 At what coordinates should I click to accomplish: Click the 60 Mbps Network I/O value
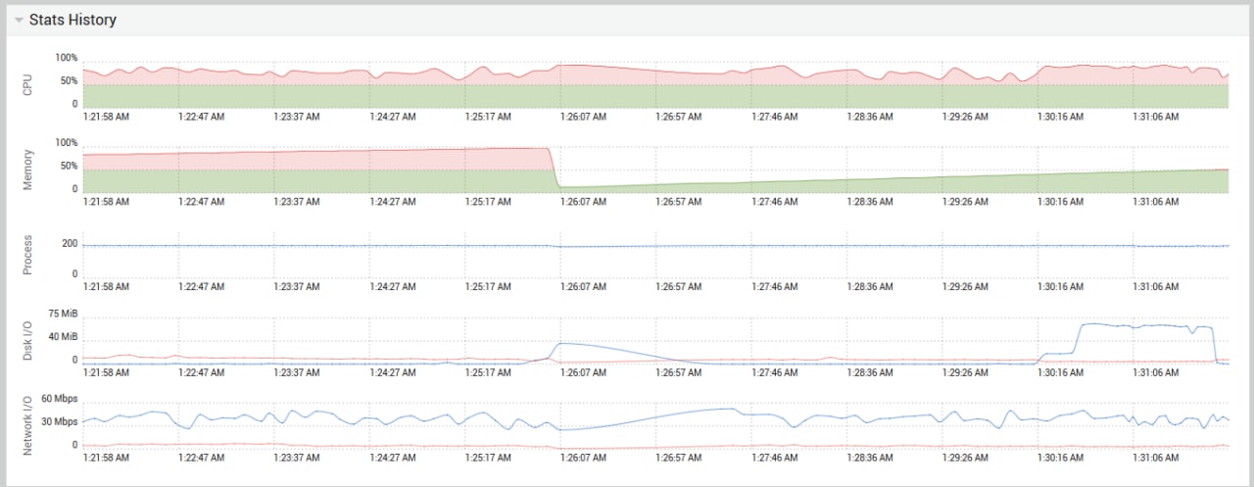click(x=60, y=400)
